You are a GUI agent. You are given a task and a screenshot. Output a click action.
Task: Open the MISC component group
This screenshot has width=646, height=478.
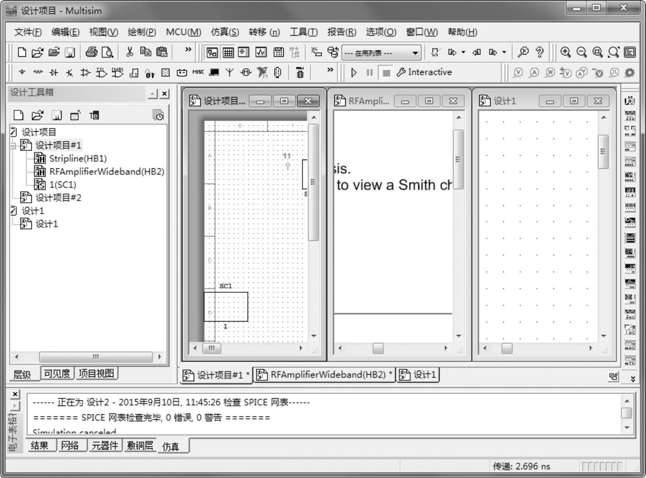pyautogui.click(x=198, y=72)
